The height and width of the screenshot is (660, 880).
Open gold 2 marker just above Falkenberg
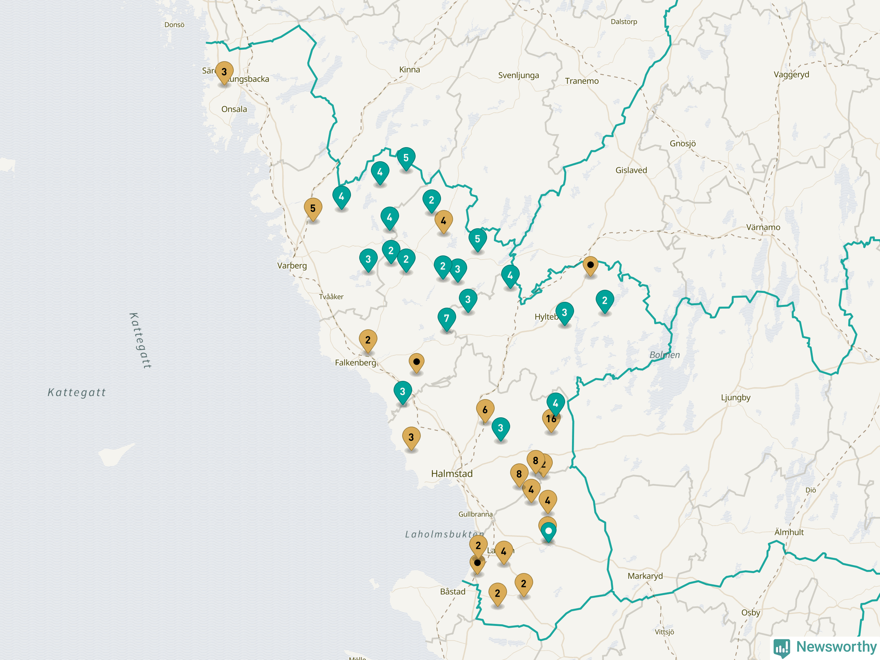click(367, 340)
